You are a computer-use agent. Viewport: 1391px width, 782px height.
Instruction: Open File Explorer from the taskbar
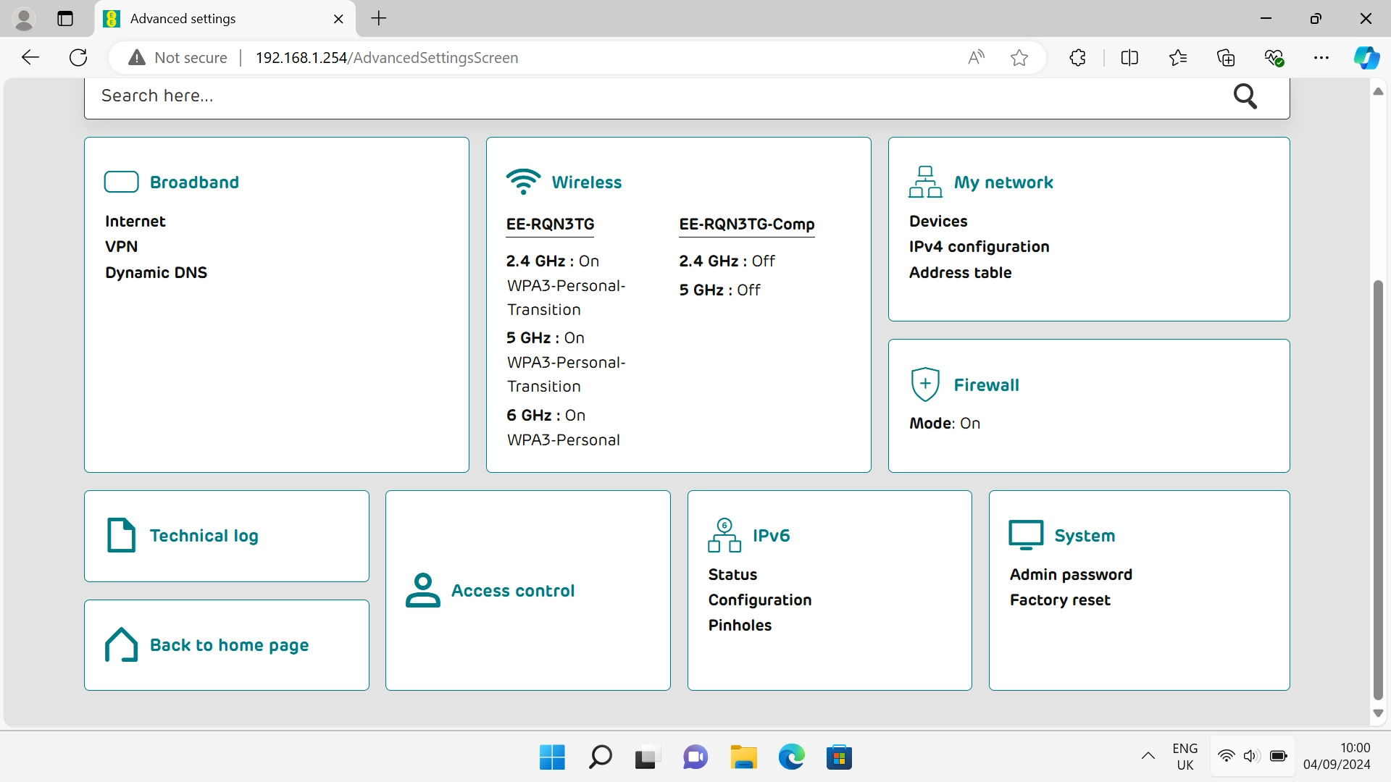[743, 757]
